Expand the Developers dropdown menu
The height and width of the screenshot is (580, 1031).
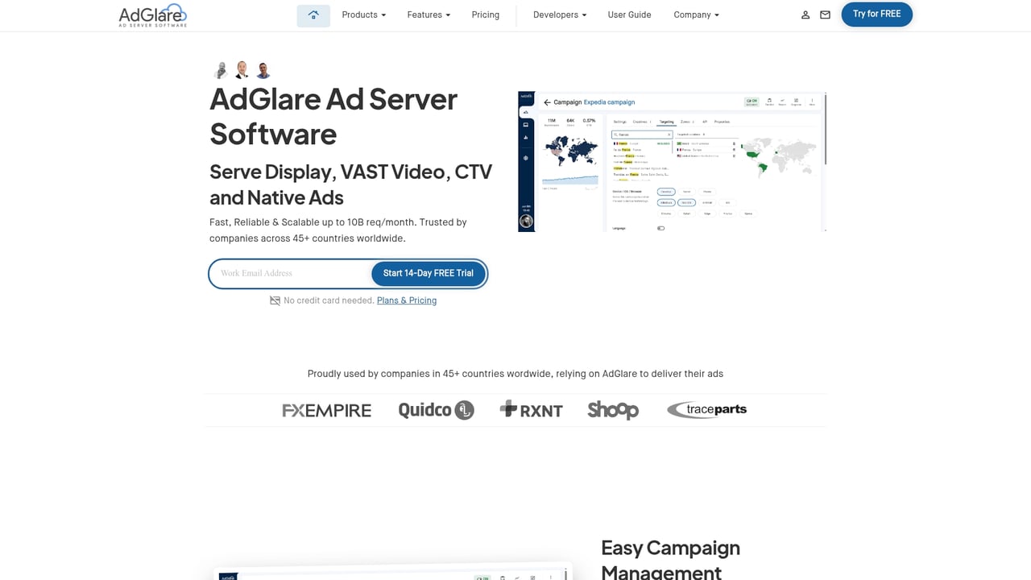559,14
